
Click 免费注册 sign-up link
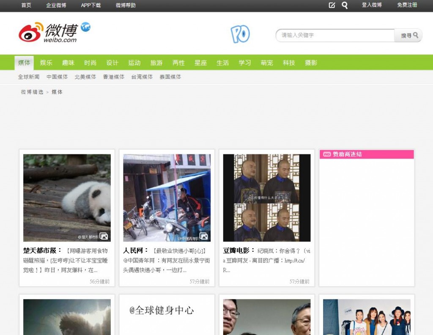pyautogui.click(x=407, y=5)
